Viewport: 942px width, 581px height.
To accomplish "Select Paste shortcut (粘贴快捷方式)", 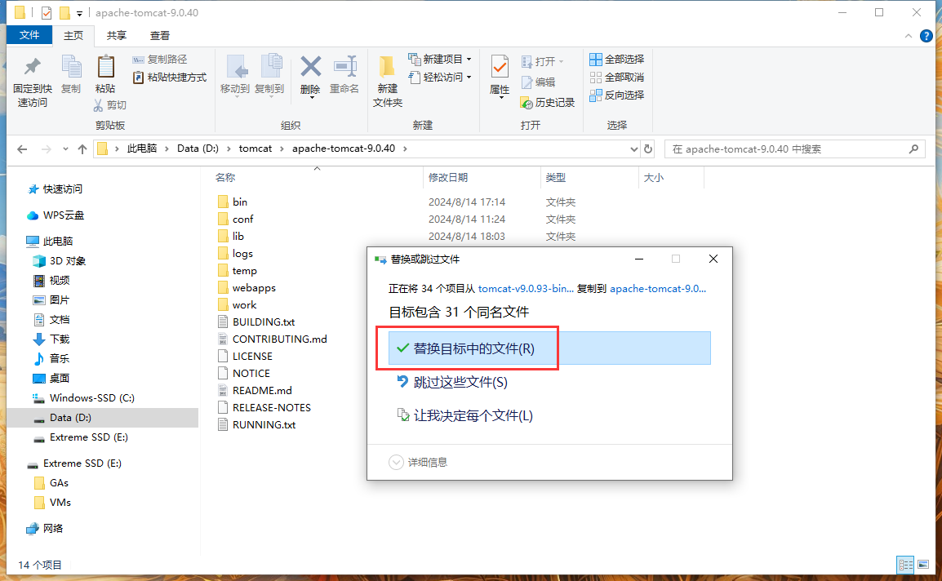I will pos(170,77).
